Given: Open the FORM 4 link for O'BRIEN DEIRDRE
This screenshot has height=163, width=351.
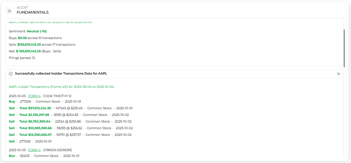Looking at the screenshot, I should 34,150.
